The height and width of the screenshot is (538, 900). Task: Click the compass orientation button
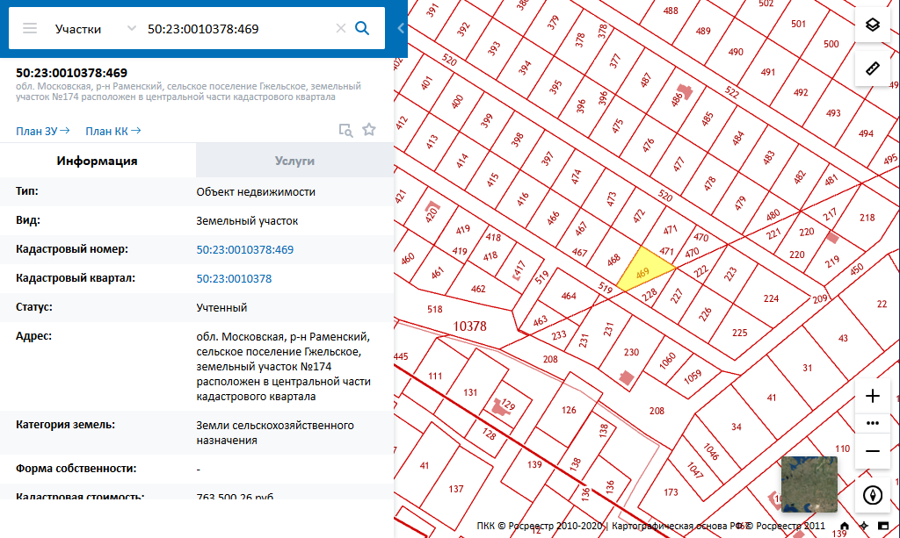[x=872, y=494]
